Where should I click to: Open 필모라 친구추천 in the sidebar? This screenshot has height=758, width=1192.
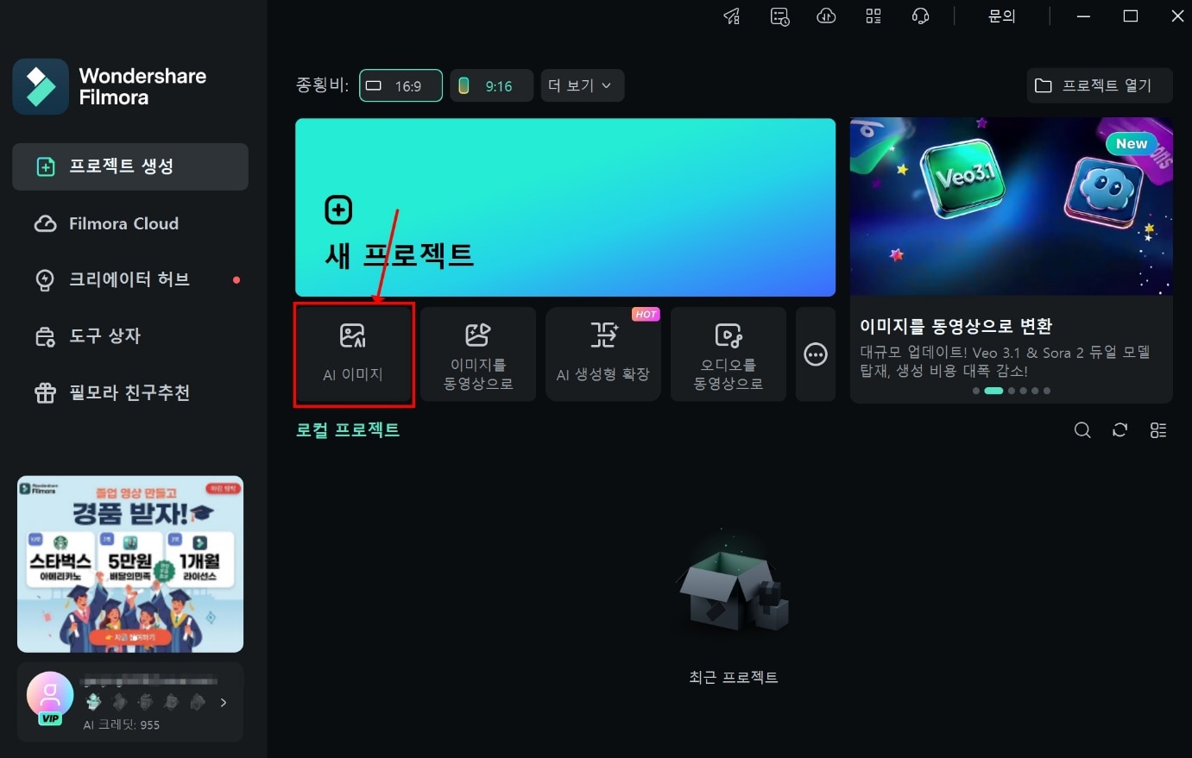pos(130,393)
